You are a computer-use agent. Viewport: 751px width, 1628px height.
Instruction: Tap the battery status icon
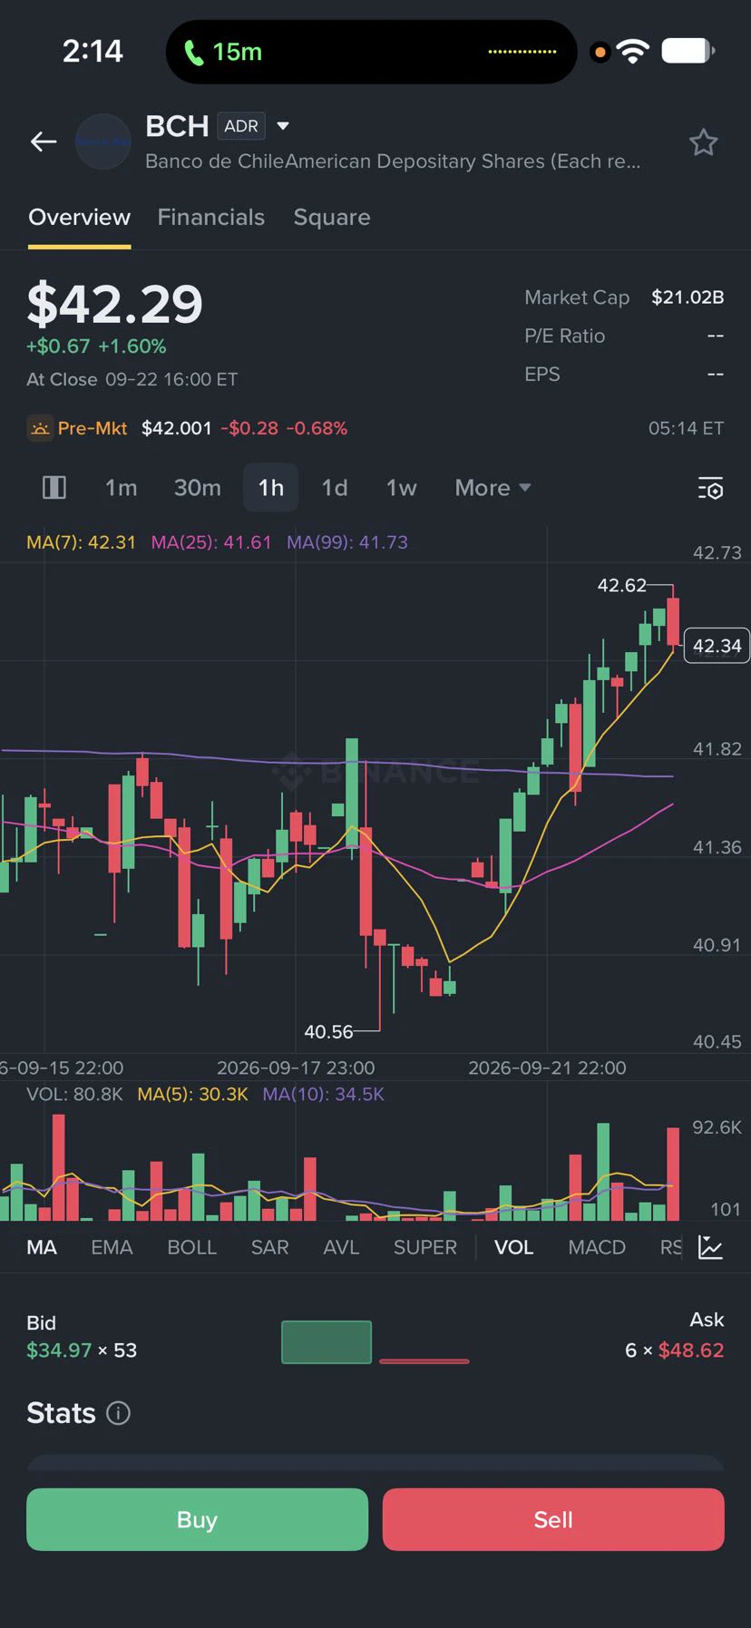(x=688, y=52)
